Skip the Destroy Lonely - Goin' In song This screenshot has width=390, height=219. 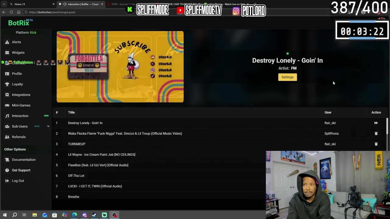pos(376,123)
